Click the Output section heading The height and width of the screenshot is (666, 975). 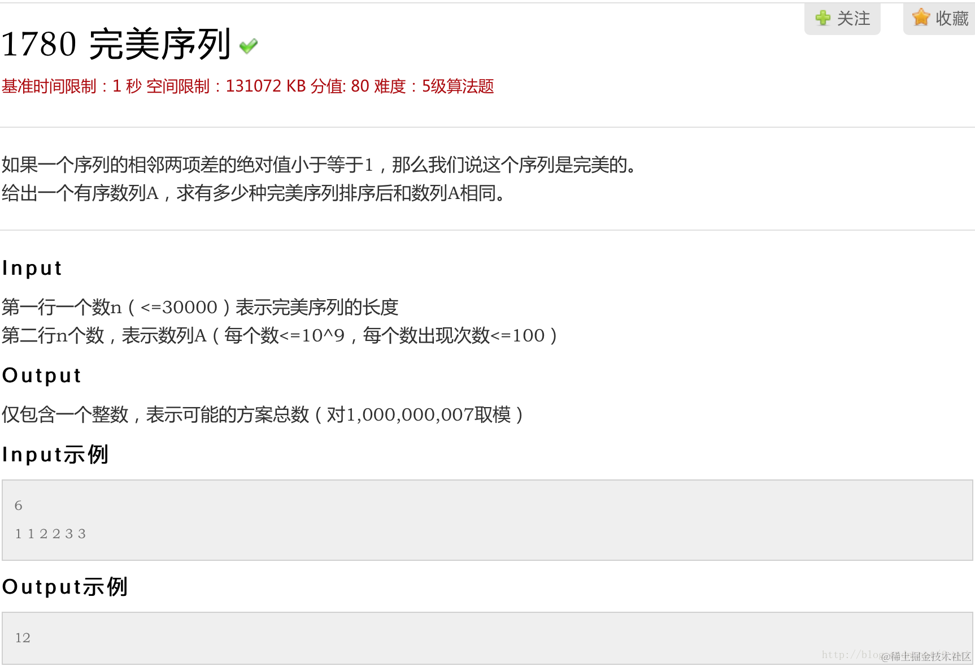[x=42, y=375]
